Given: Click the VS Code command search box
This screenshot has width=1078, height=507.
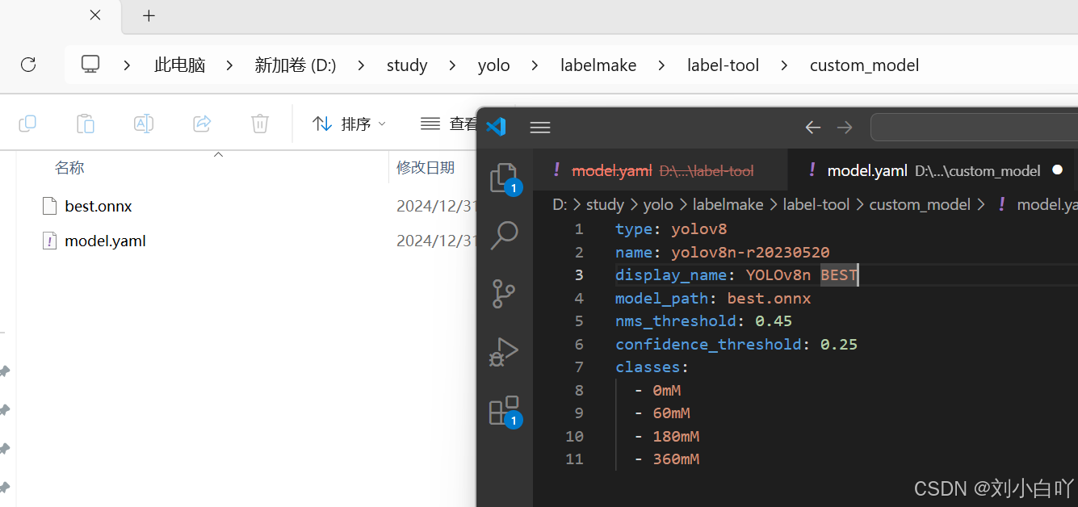Looking at the screenshot, I should coord(974,128).
